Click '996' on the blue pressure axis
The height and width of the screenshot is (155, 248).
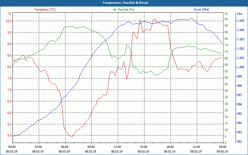[x=240, y=104]
